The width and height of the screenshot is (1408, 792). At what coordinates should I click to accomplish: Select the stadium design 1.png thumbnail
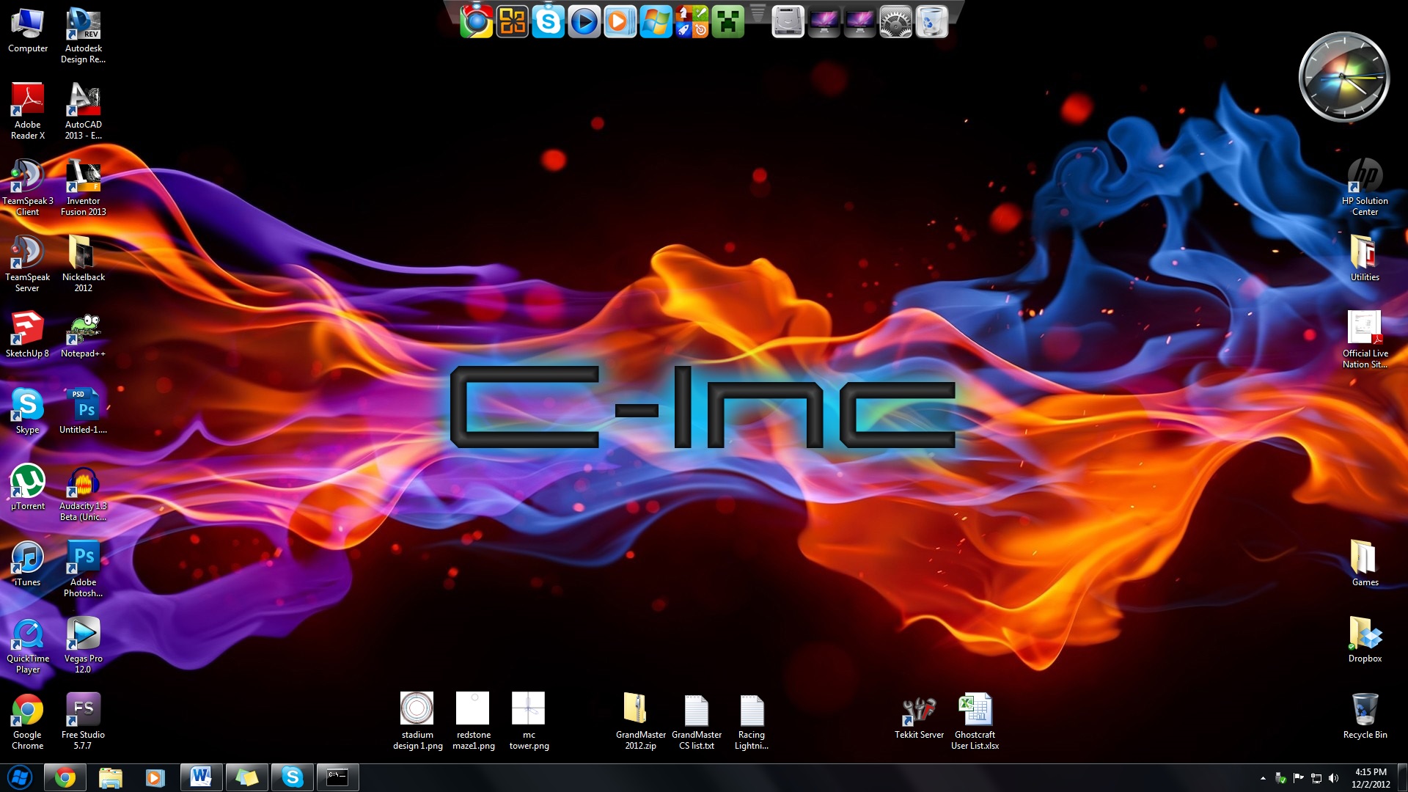click(x=417, y=710)
